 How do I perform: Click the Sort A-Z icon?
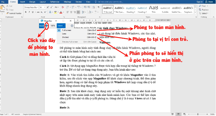point(94,7)
